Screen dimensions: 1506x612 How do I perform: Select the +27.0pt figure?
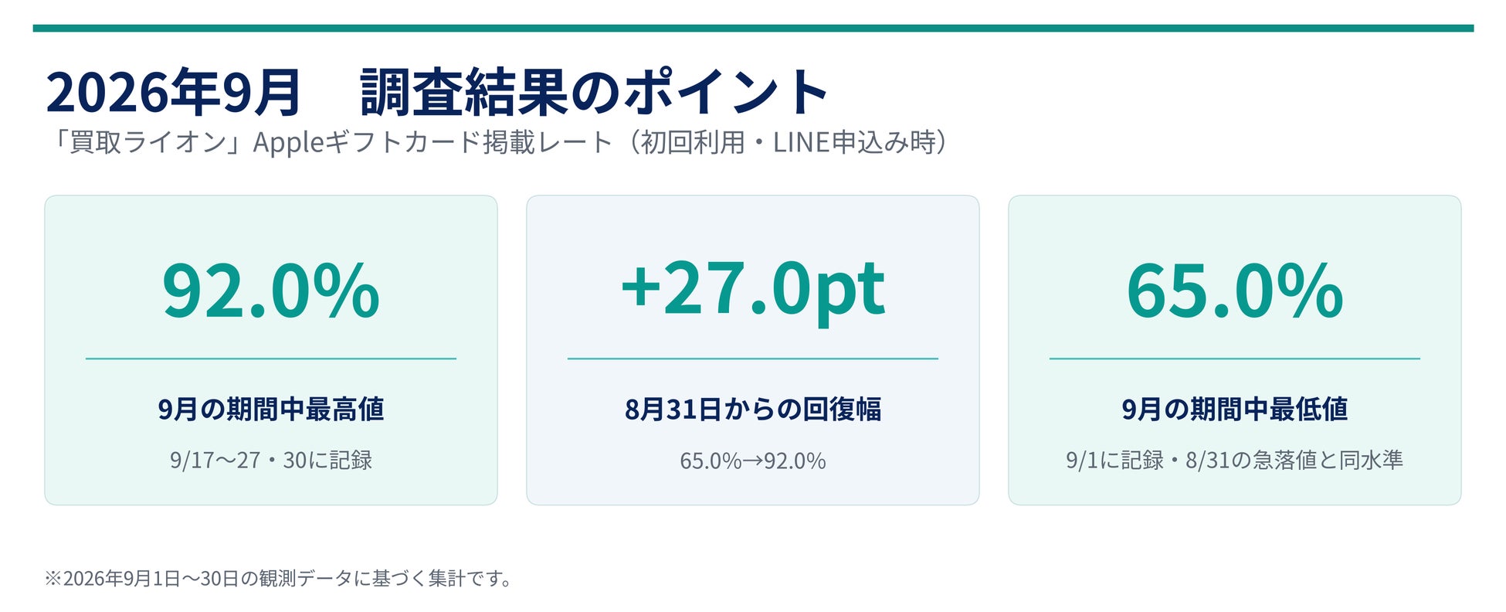point(753,292)
